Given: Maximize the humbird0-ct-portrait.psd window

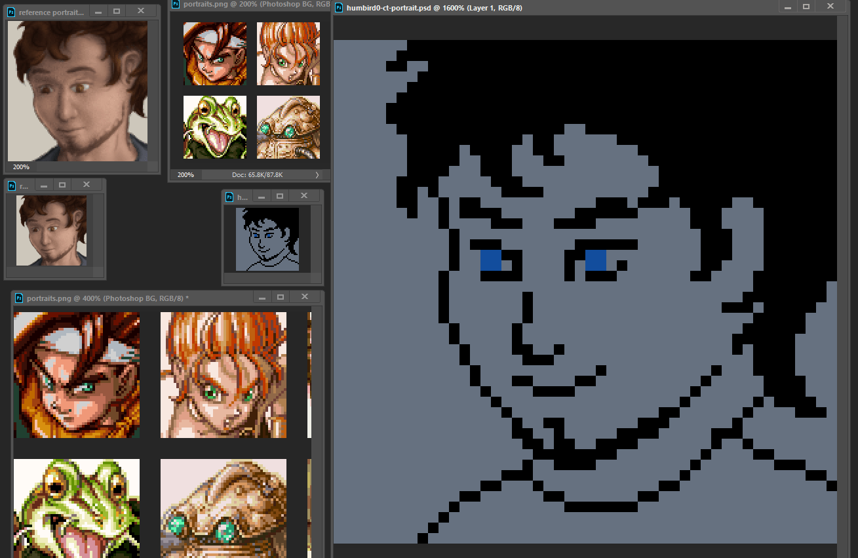Looking at the screenshot, I should (x=806, y=7).
